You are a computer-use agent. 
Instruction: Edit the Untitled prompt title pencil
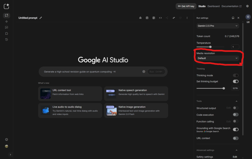pyautogui.click(x=41, y=18)
